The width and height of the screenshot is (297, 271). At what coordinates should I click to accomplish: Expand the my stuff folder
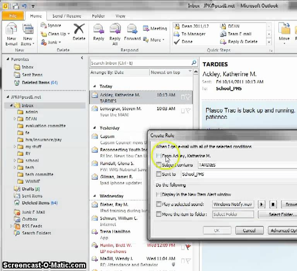15,147
